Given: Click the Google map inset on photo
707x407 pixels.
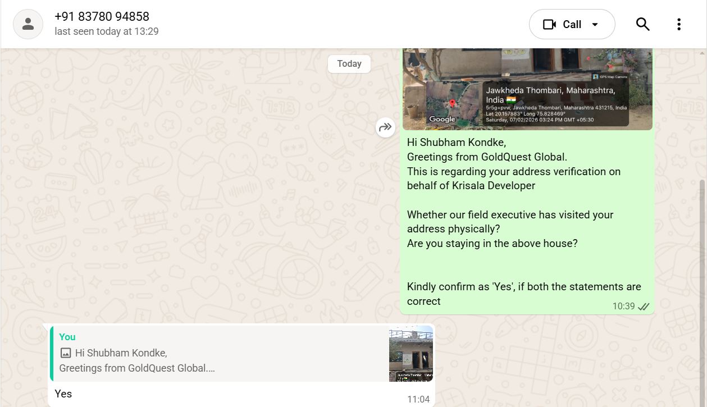Looking at the screenshot, I should point(453,104).
